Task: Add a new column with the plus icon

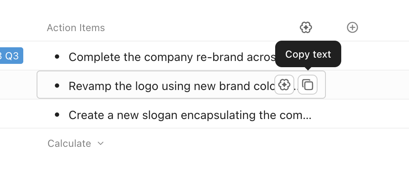Action: [x=352, y=27]
